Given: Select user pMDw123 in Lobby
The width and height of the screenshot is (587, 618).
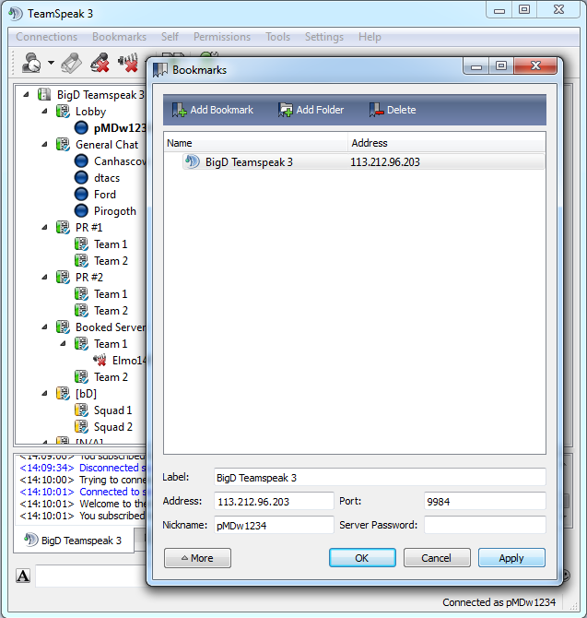Looking at the screenshot, I should [120, 127].
